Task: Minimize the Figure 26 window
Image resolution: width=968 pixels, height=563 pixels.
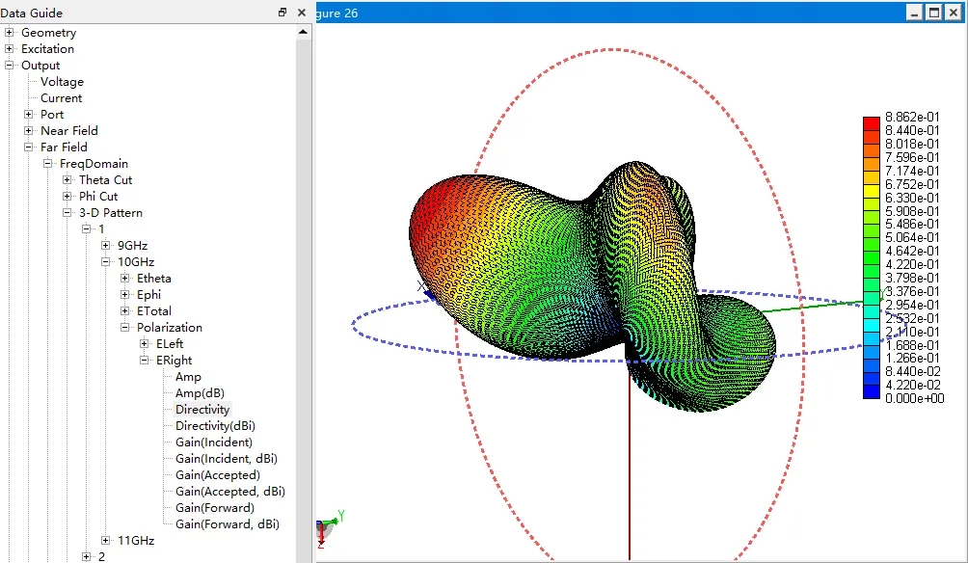Action: [914, 13]
